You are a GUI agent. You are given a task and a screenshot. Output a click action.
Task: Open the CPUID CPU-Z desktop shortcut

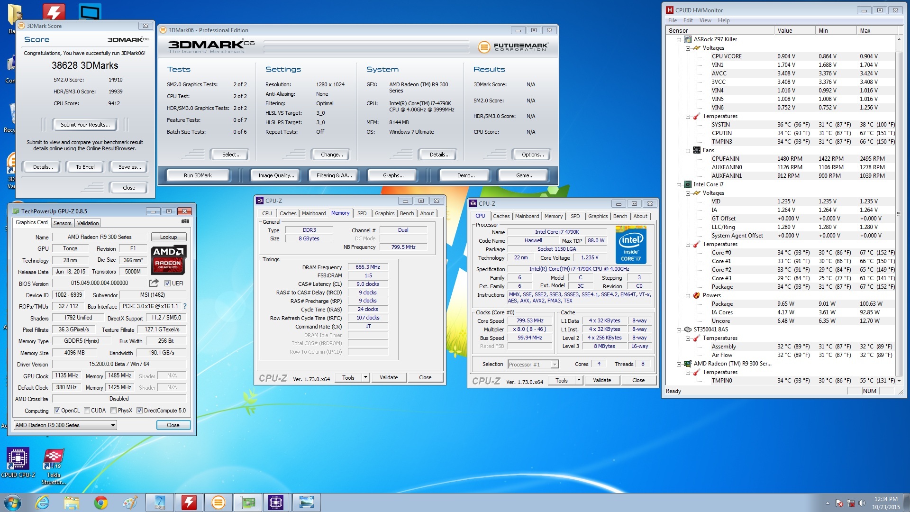(18, 463)
